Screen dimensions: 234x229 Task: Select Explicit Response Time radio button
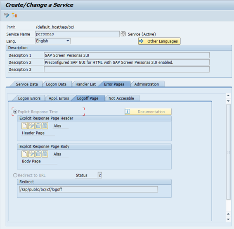(15, 112)
